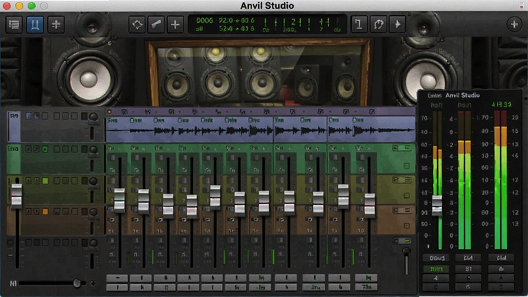Image resolution: width=528 pixels, height=297 pixels.
Task: Click the plus icon left of the LCD display
Action: point(175,24)
